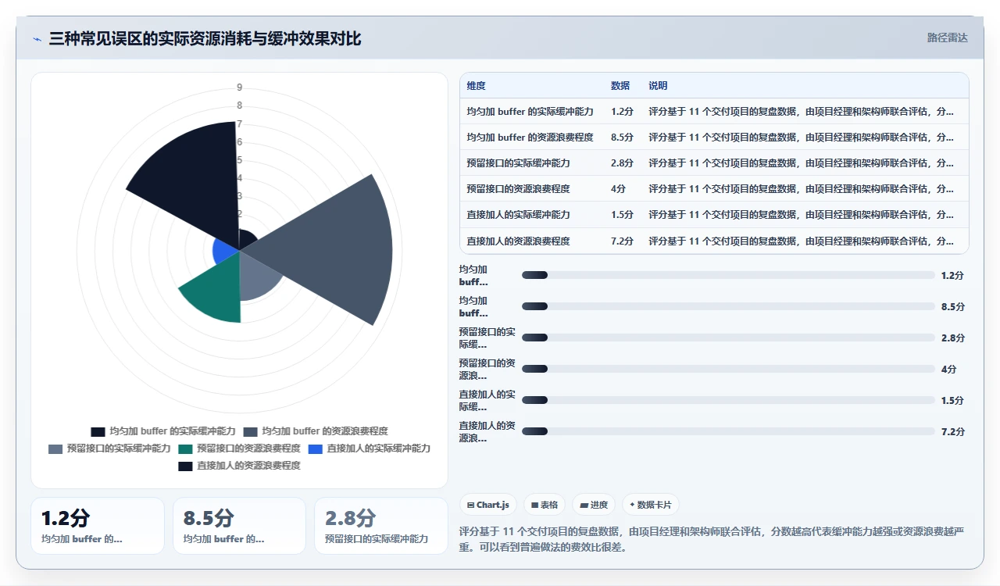Click the footnote paragraph beginning 评分基于 11 个交付项目
Viewport: 1000px width, 586px height.
point(714,539)
